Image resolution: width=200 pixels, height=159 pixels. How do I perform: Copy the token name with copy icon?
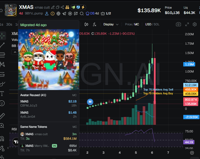[x=58, y=7]
